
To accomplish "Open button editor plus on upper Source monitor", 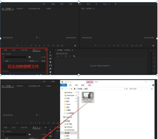I will coord(75,46).
